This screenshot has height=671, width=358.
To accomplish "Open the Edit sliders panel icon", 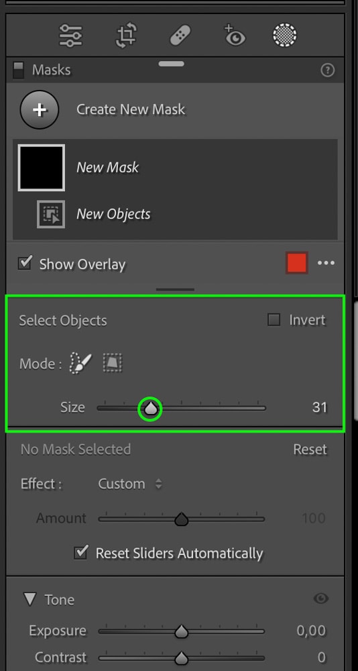I will 71,35.
